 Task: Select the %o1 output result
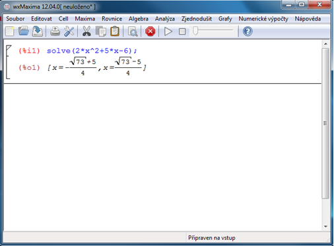[97, 67]
